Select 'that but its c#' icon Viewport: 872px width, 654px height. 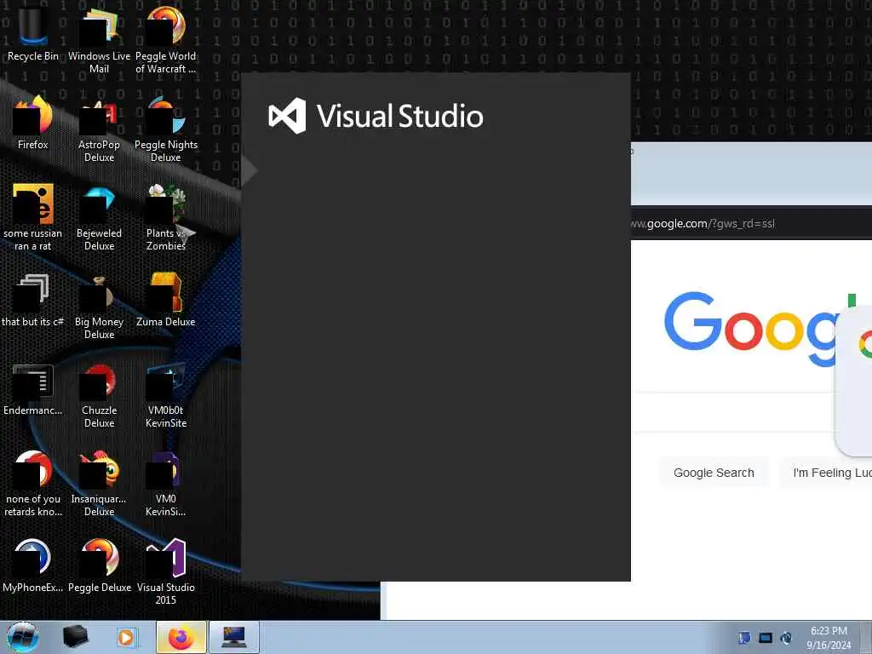(x=33, y=299)
